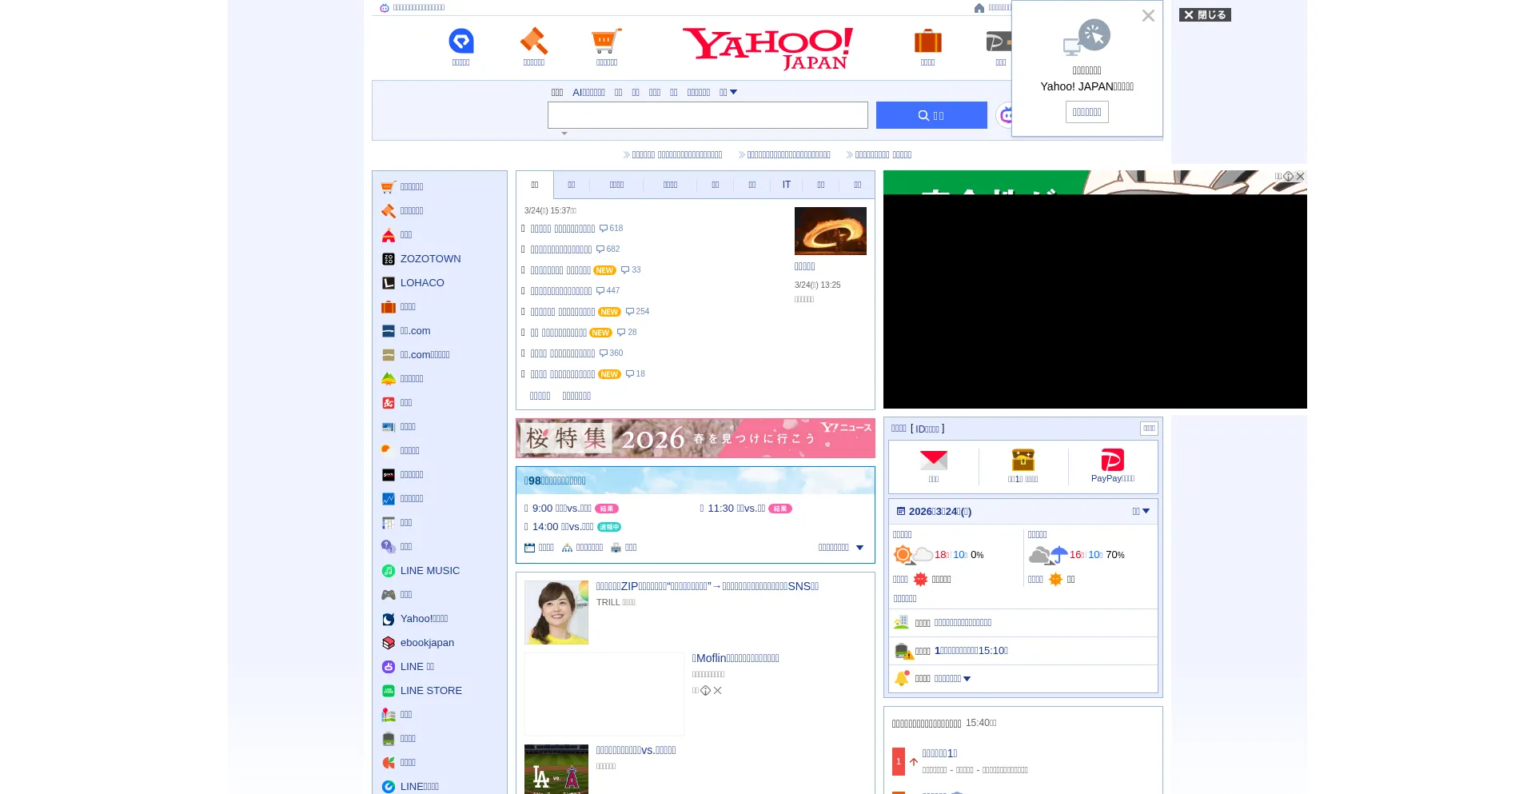Viewport: 1535px width, 794px height.
Task: Open LINE STORE from the sidebar
Action: point(431,691)
